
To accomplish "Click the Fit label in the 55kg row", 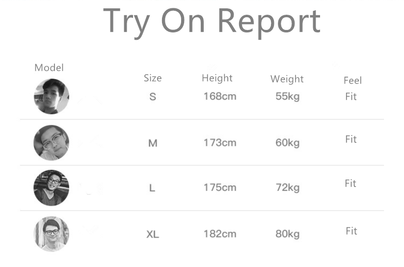I will (350, 97).
